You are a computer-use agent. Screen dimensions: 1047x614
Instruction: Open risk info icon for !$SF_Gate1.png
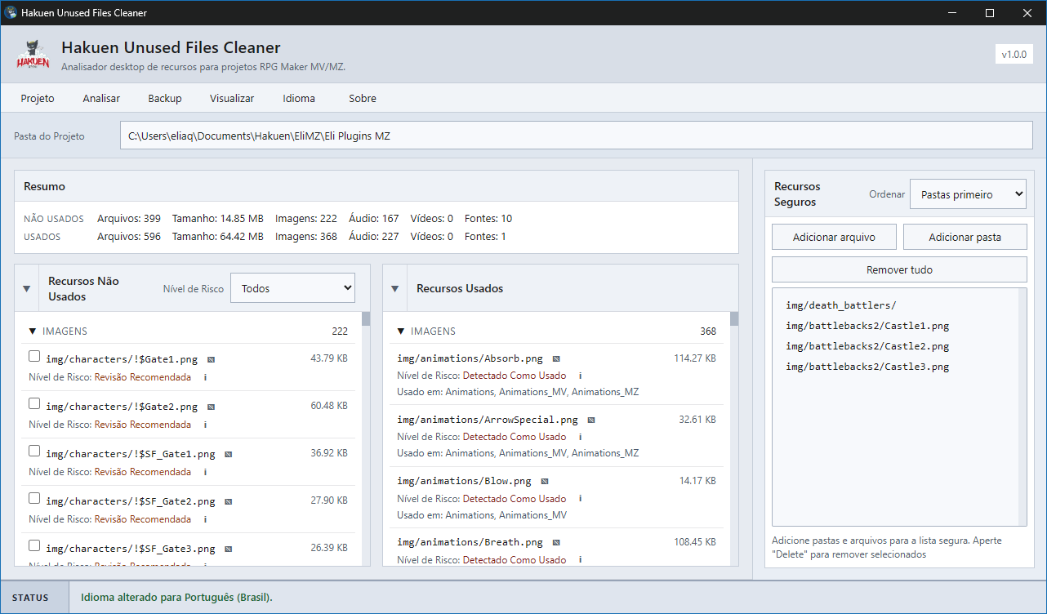point(205,472)
